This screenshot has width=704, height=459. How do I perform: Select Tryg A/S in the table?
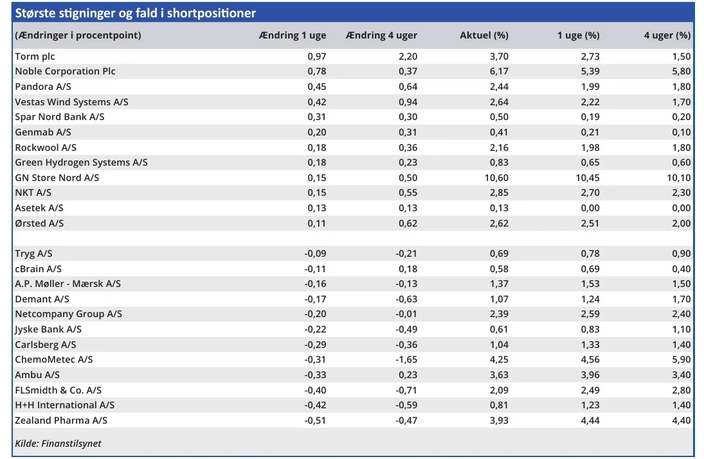[x=33, y=254]
